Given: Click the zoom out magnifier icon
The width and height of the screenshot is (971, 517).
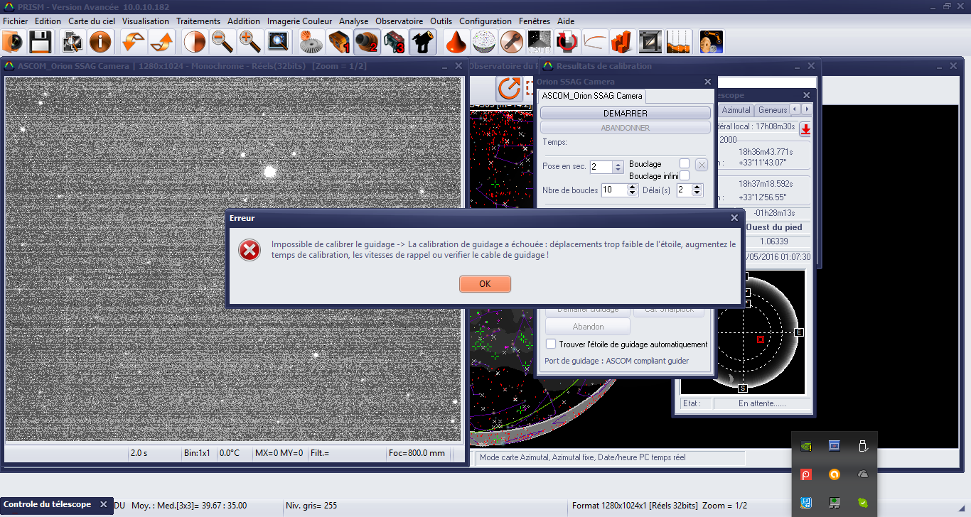Looking at the screenshot, I should coord(222,42).
